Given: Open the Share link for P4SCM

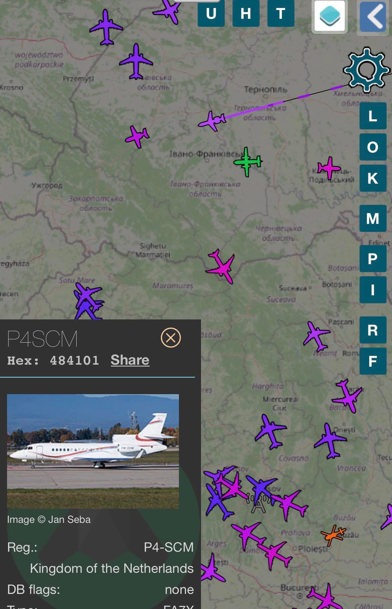Looking at the screenshot, I should point(130,360).
